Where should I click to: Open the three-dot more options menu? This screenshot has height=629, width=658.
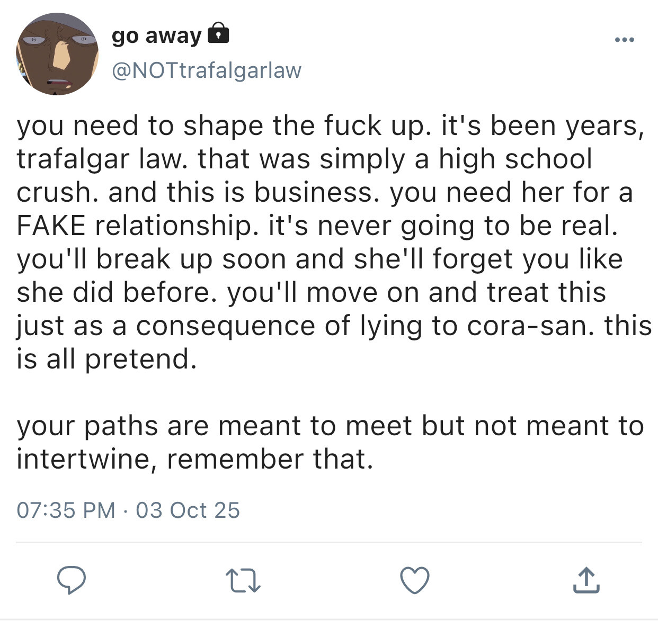pos(625,40)
